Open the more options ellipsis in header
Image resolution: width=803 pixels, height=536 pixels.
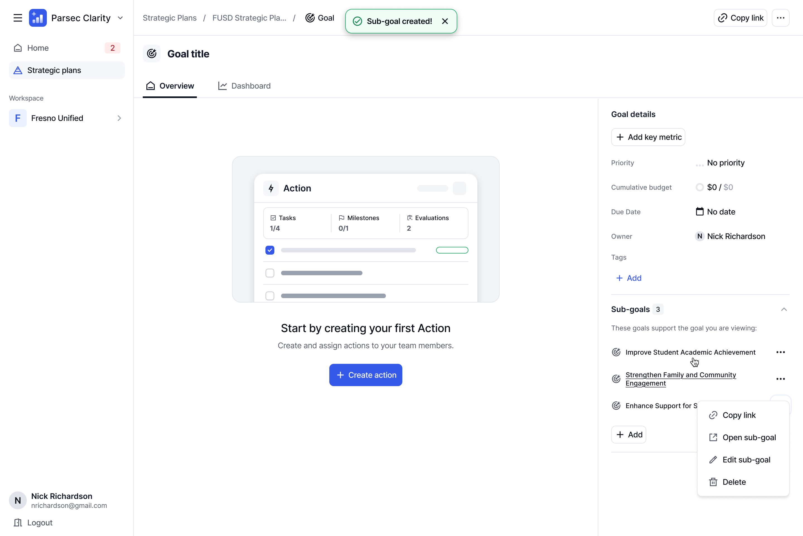point(780,18)
